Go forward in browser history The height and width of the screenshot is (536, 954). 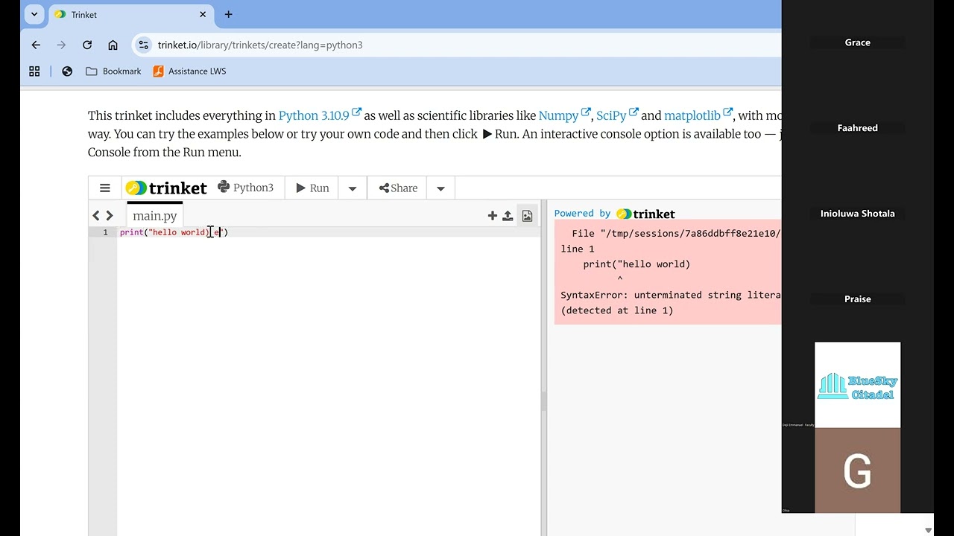[x=61, y=45]
